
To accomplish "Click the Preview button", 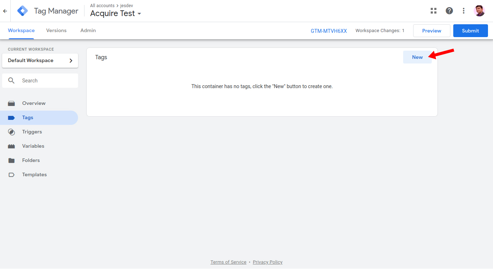I will coord(431,31).
